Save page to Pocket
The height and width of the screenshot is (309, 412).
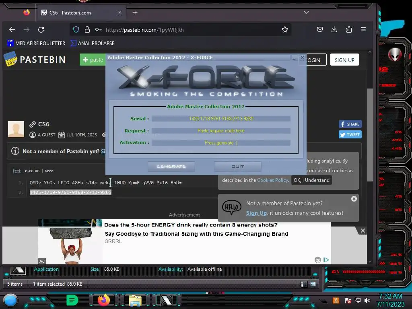[320, 29]
